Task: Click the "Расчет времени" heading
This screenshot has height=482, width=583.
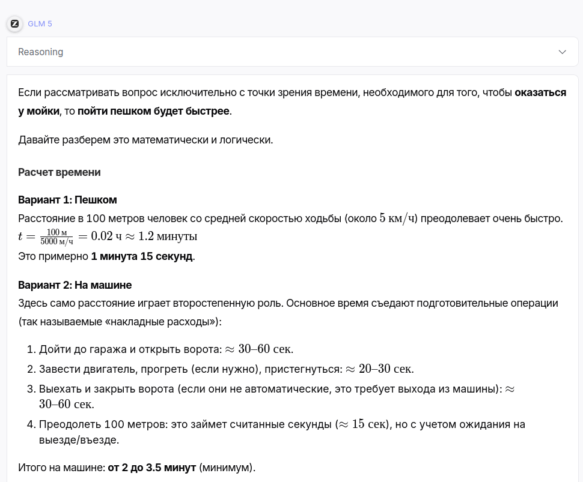Action: (59, 172)
